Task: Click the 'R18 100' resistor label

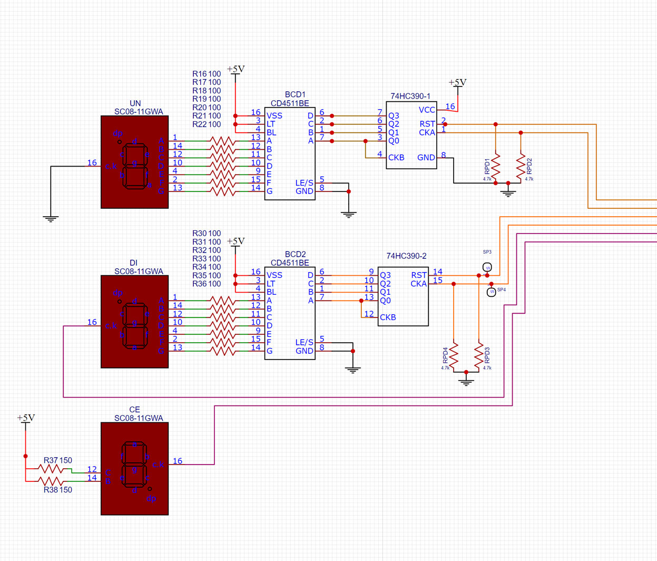Action: (x=207, y=91)
